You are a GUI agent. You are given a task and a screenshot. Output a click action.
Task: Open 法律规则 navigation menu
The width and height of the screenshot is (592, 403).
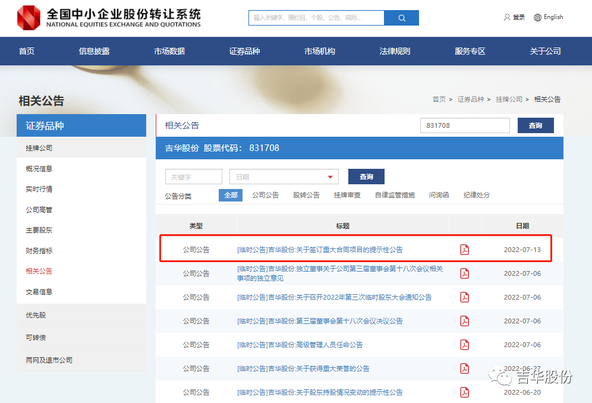point(395,51)
